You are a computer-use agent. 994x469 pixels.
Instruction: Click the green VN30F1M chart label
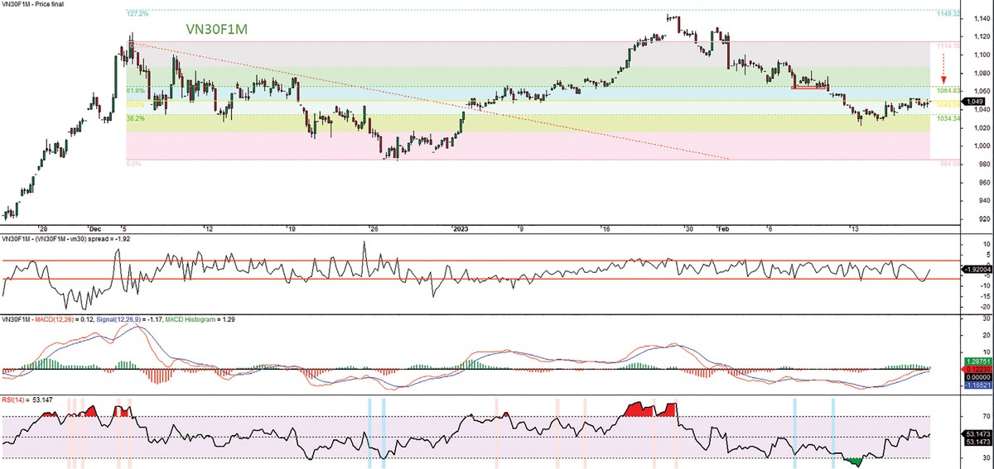217,29
